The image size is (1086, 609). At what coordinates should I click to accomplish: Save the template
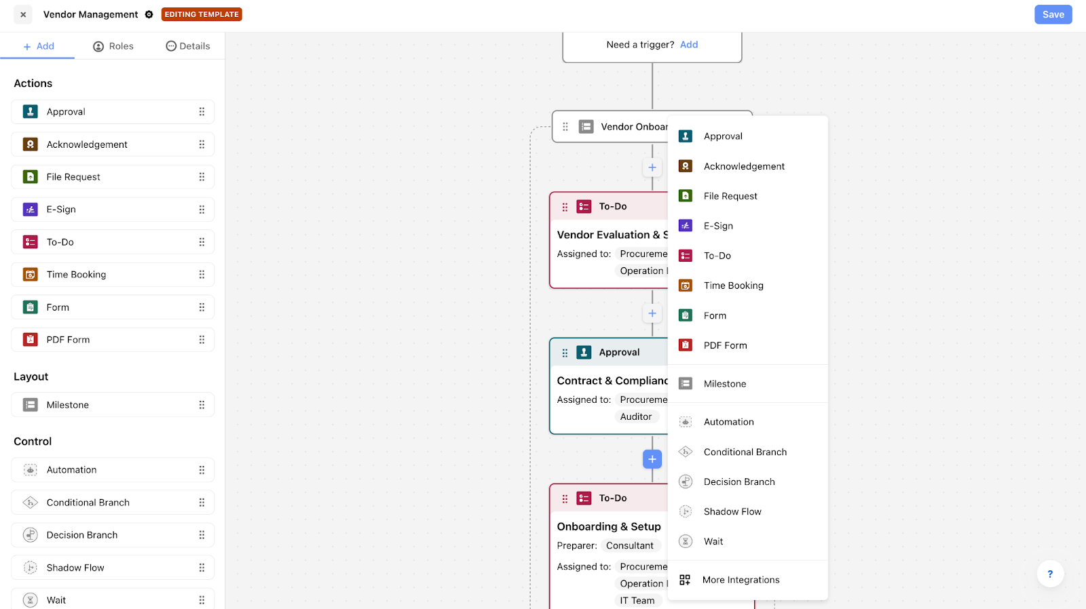[x=1053, y=14]
